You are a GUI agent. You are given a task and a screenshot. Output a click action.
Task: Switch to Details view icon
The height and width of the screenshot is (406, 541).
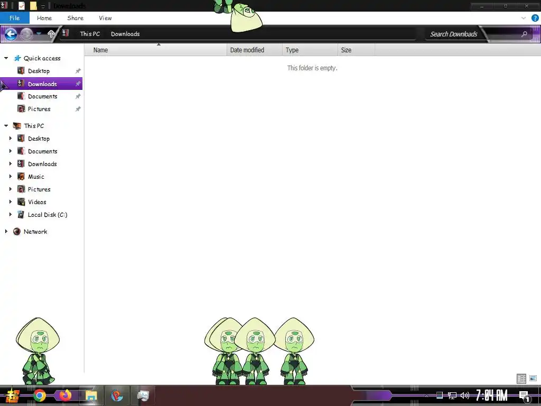tap(521, 379)
